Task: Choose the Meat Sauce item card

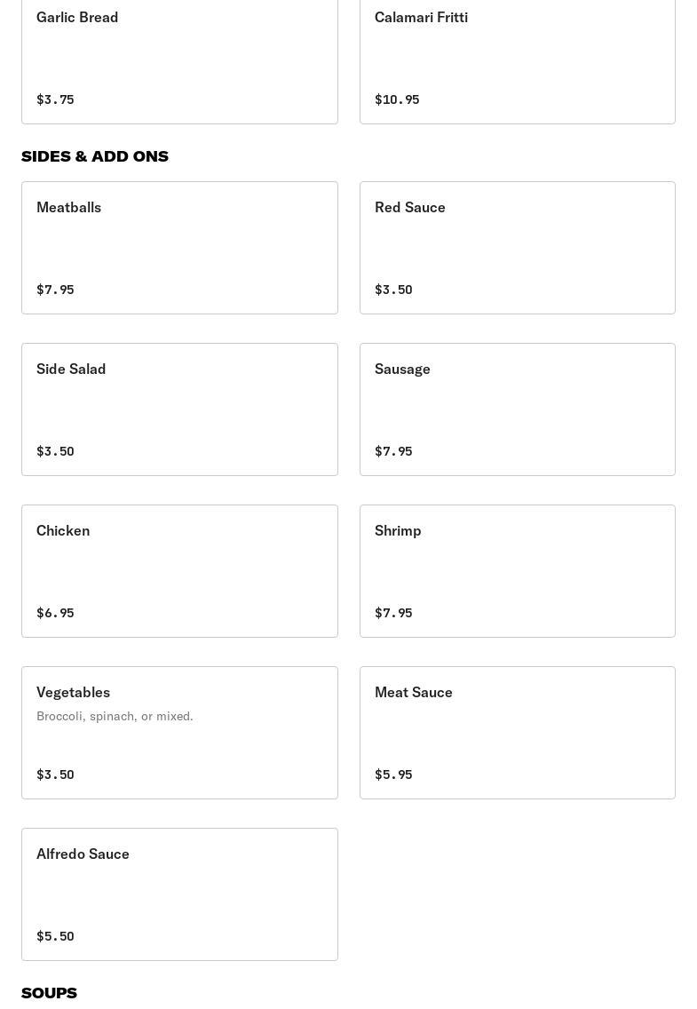Action: click(517, 732)
